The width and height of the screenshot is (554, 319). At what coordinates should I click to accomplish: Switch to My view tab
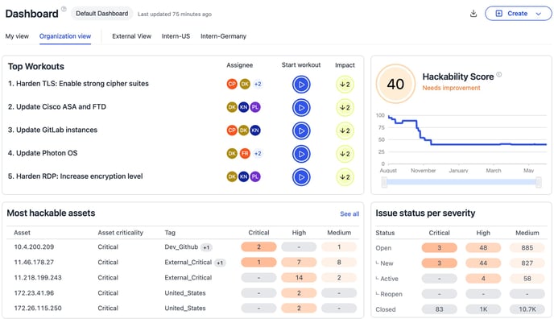point(17,36)
